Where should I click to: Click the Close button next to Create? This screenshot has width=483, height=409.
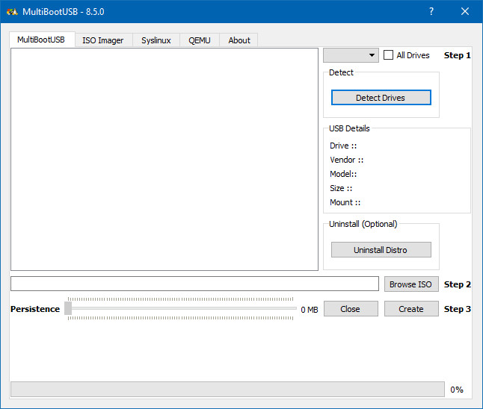[351, 309]
